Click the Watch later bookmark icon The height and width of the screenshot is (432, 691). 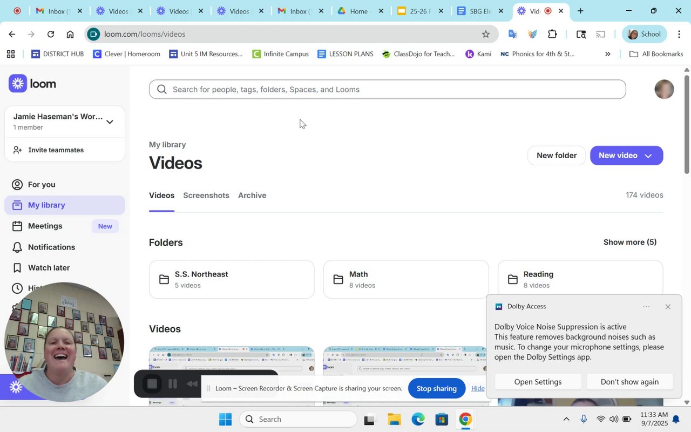pos(17,268)
